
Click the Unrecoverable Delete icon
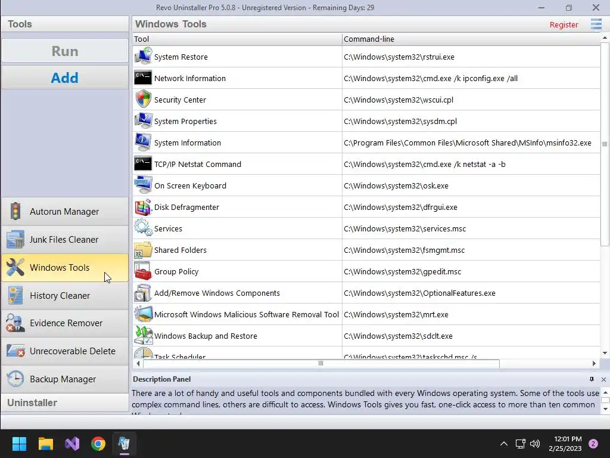[x=15, y=351]
